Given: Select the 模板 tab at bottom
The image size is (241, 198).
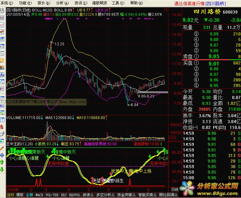Looking at the screenshot, I should [20, 195].
